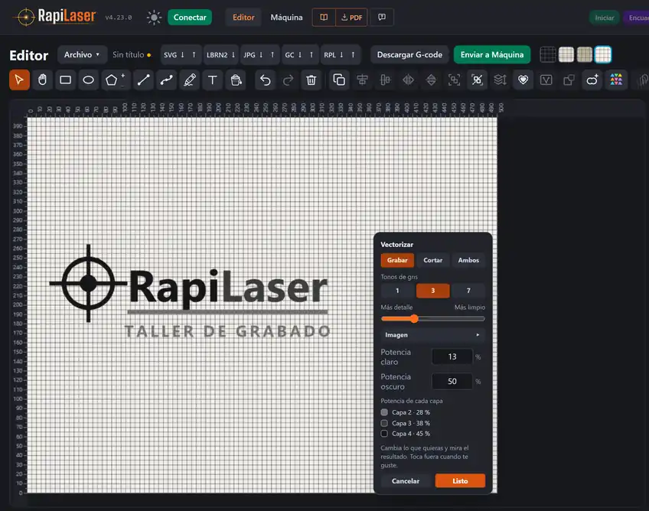Toggle the light/dark theme sun icon
This screenshot has width=649, height=511.
pyautogui.click(x=154, y=18)
